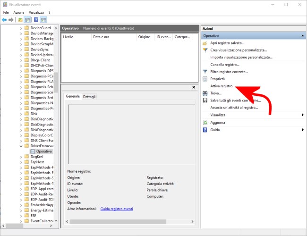Toggle the action pane toolbar icon
Screen dimensions: 307x236
[43, 20]
